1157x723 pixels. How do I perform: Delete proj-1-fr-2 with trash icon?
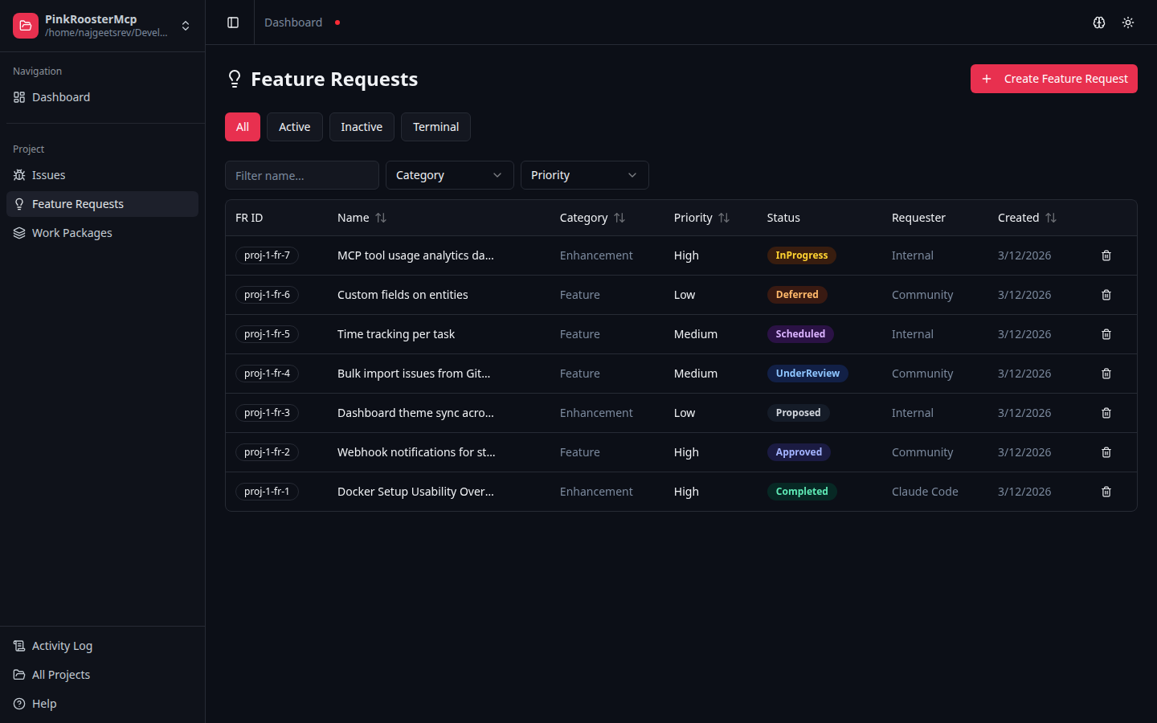tap(1106, 452)
